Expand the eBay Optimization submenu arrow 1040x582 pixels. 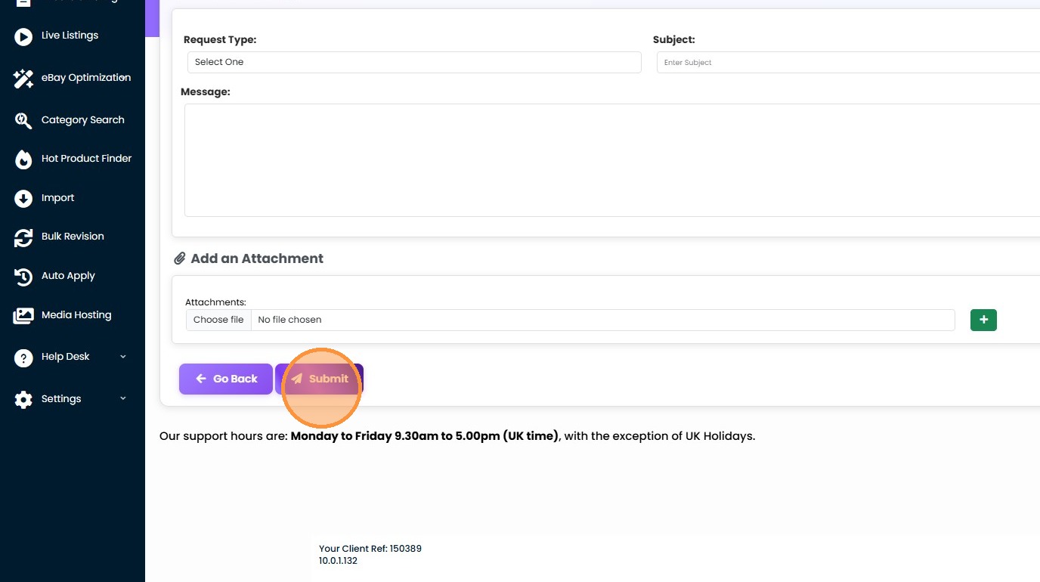pyautogui.click(x=125, y=78)
